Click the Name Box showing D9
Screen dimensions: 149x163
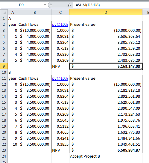21,5
